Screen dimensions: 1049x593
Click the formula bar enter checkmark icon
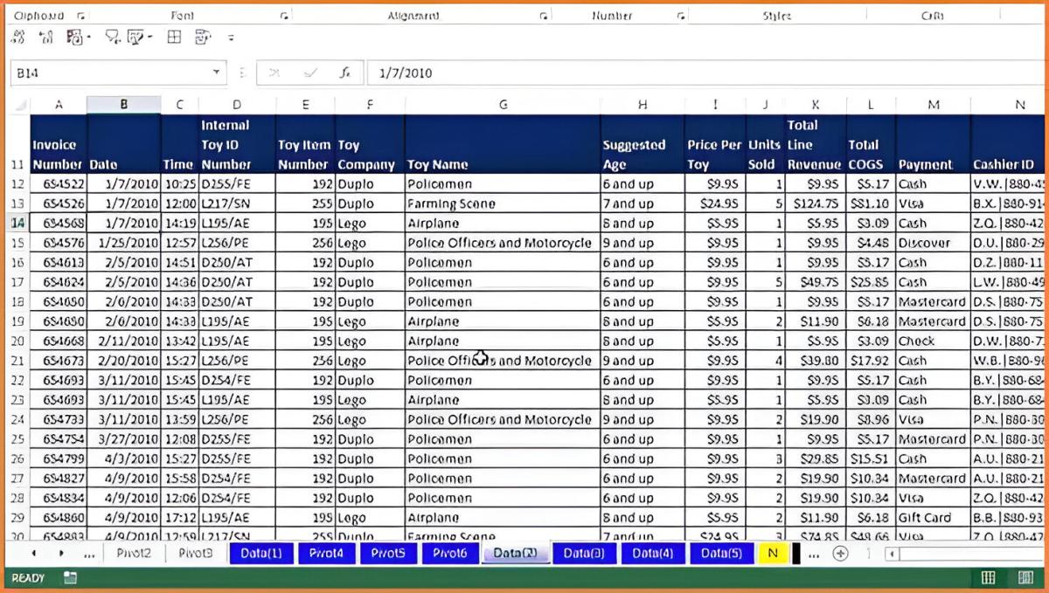pyautogui.click(x=310, y=73)
